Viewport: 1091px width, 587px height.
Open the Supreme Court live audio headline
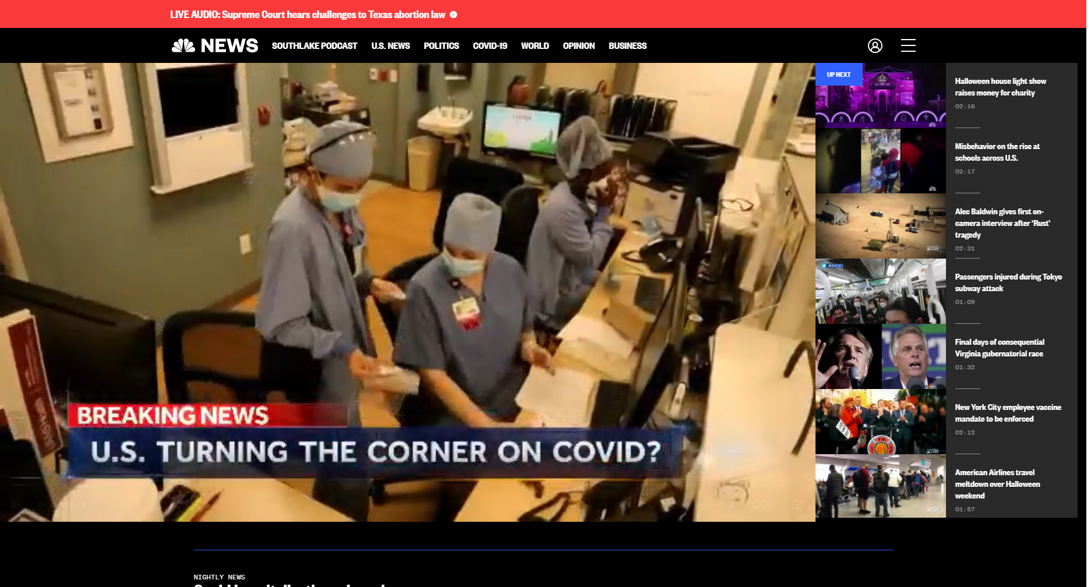[x=308, y=15]
